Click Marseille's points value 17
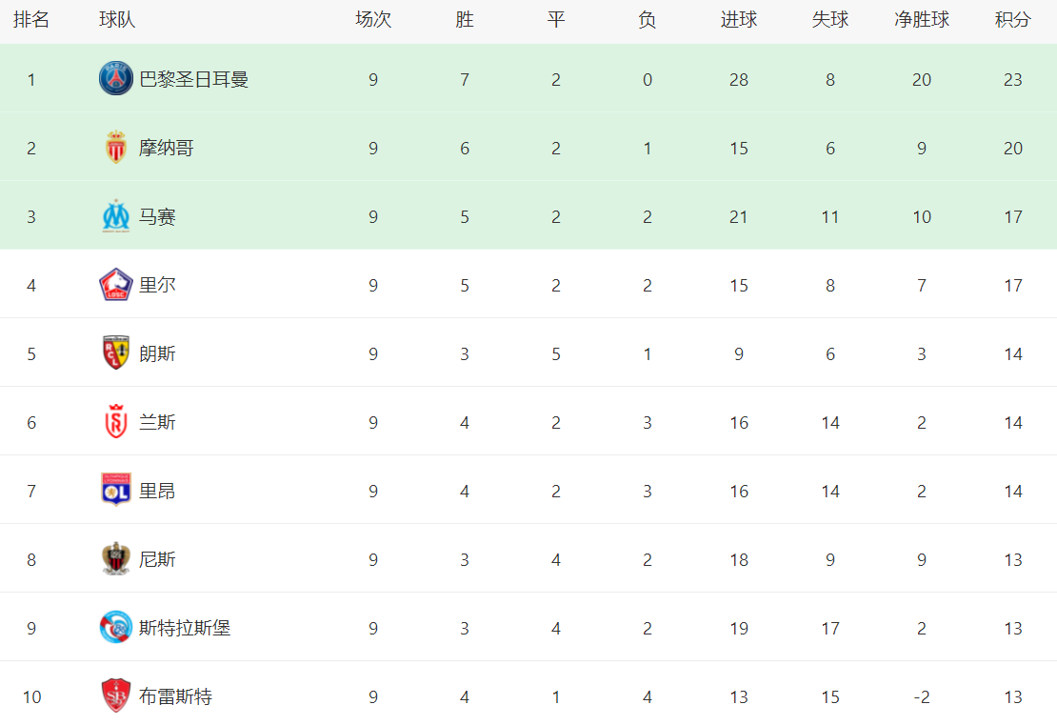The image size is (1057, 725). coord(1012,216)
